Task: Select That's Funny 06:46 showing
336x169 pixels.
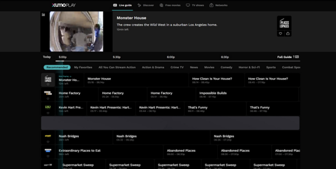Action: click(x=273, y=109)
